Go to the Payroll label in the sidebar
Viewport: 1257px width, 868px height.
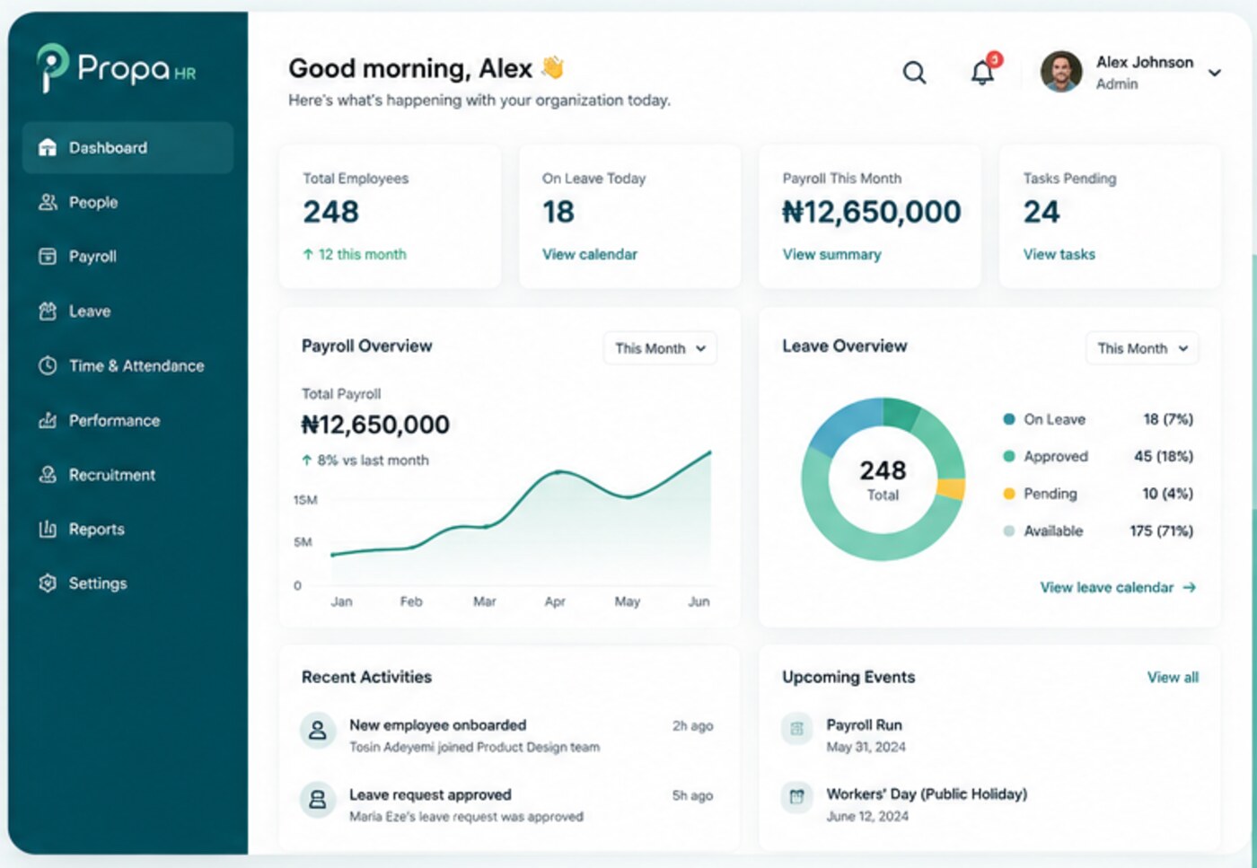[92, 257]
